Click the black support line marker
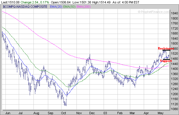The height and width of the screenshot is (115, 179). (x=166, y=59)
